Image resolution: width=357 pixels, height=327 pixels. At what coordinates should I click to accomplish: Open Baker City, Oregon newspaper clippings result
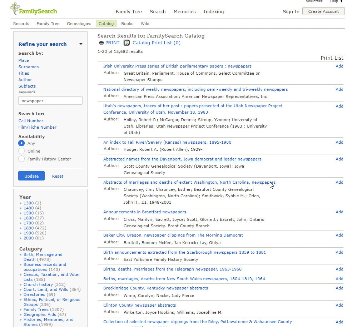click(x=173, y=235)
